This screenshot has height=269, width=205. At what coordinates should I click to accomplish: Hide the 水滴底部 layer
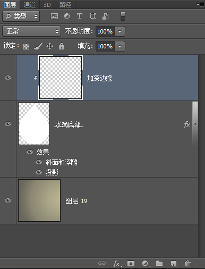[x=8, y=124]
